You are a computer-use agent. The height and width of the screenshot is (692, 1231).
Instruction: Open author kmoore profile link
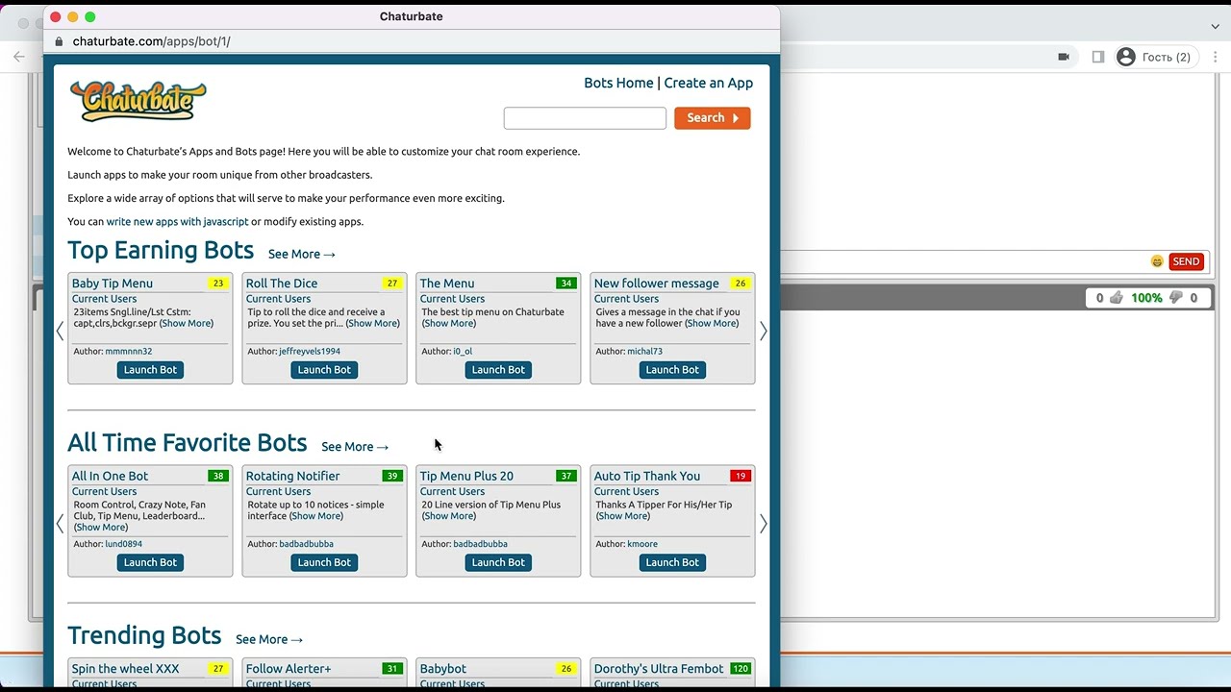pyautogui.click(x=642, y=544)
